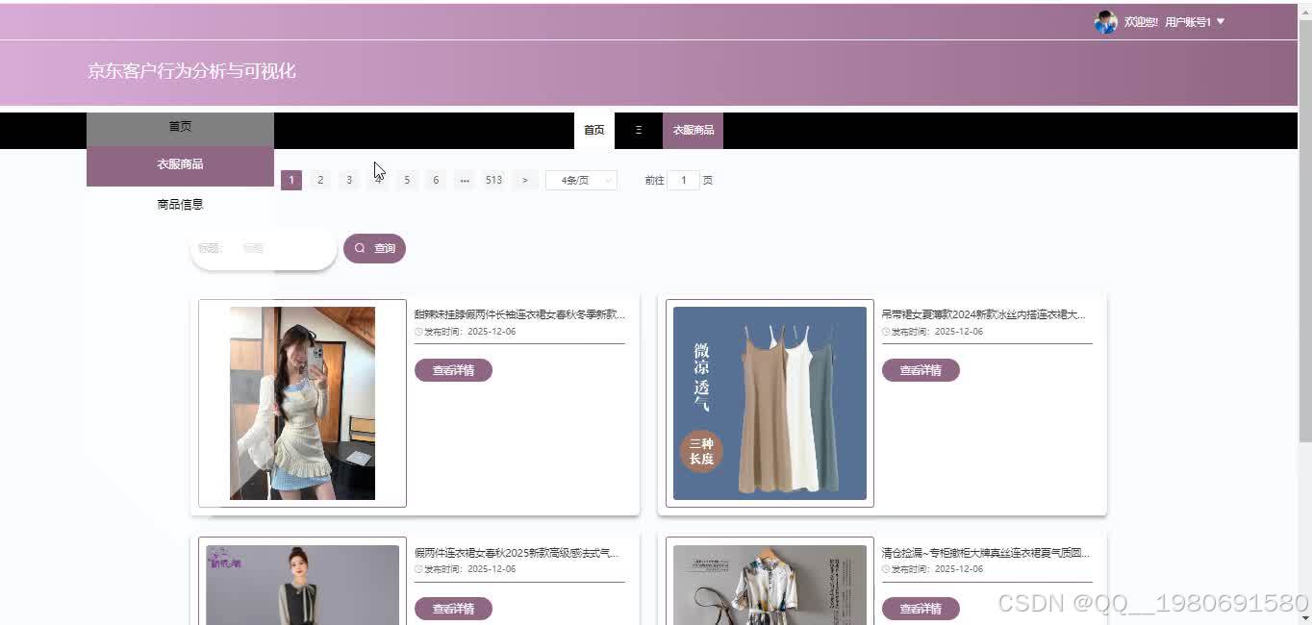
Task: Click the 京东客户行为分析与可视化 site title
Action: pyautogui.click(x=191, y=70)
